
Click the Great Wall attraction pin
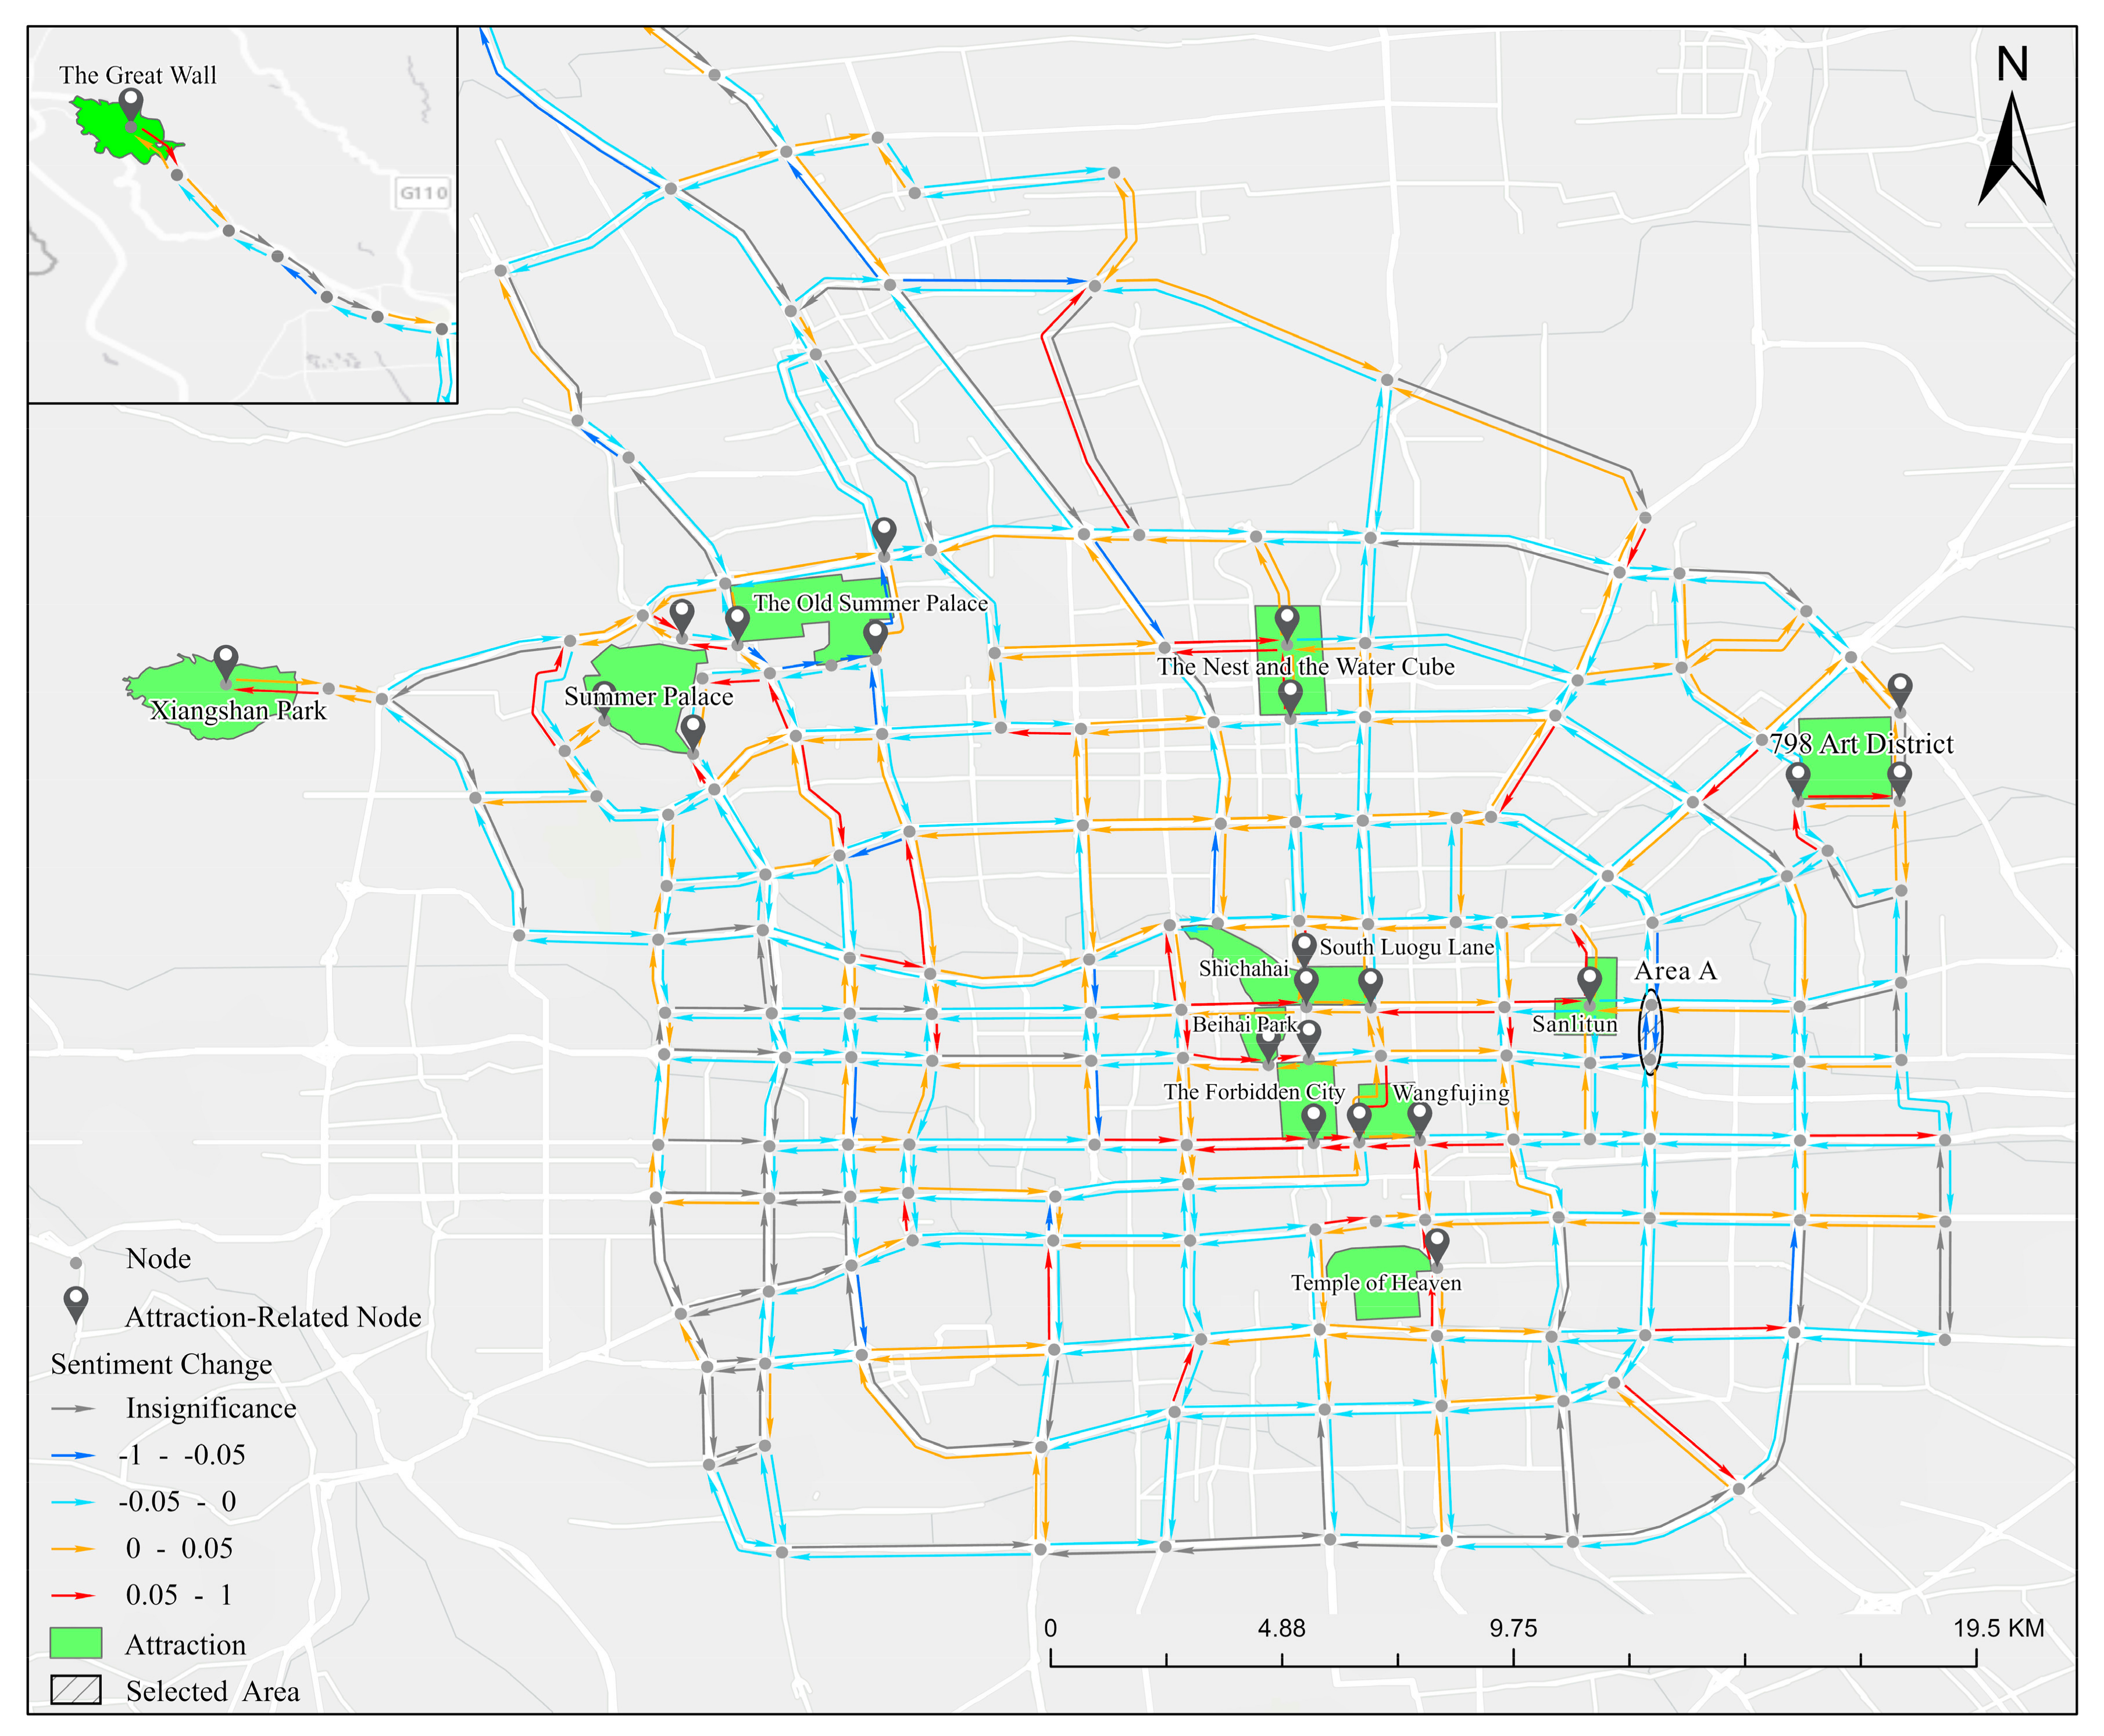pos(131,104)
